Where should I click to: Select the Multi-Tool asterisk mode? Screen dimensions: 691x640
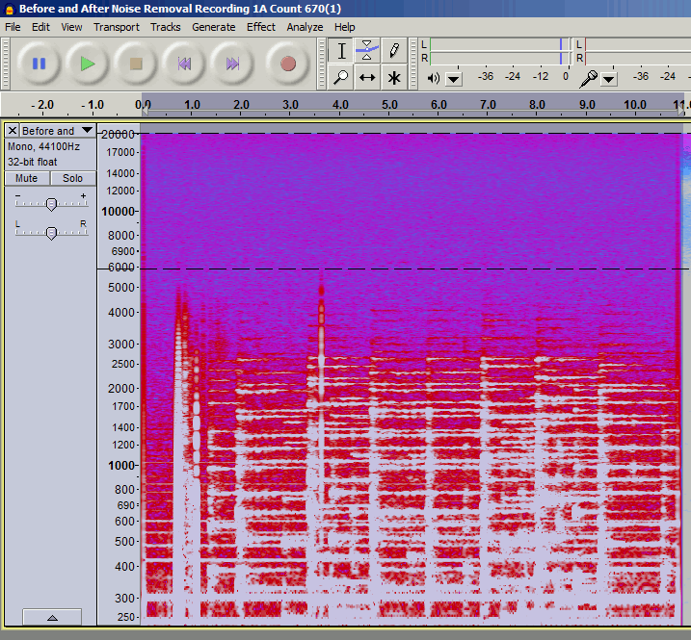pos(394,78)
